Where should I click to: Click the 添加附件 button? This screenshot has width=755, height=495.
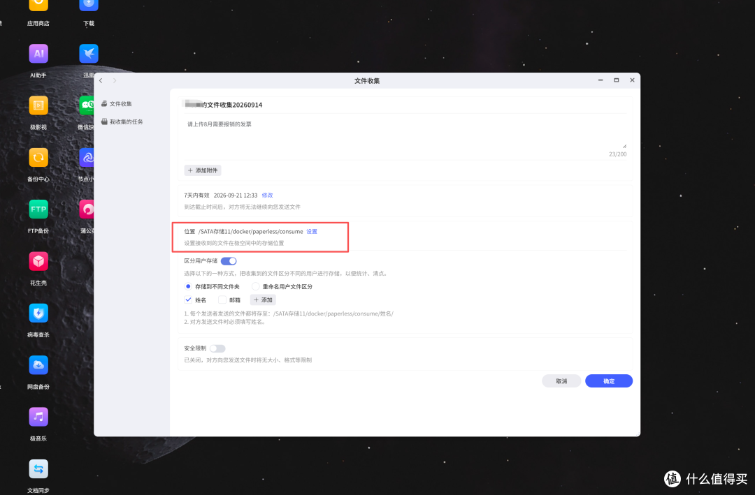click(203, 170)
